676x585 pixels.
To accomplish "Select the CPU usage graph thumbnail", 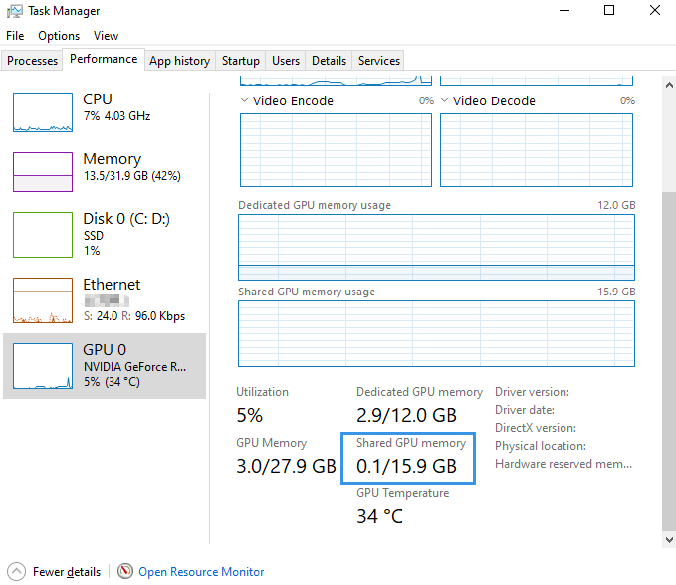I will (43, 112).
